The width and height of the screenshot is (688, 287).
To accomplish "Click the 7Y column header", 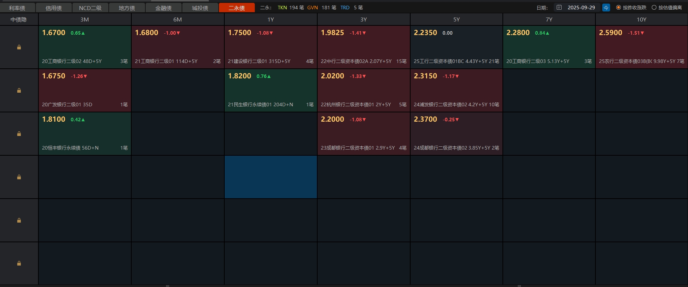I will pyautogui.click(x=549, y=19).
